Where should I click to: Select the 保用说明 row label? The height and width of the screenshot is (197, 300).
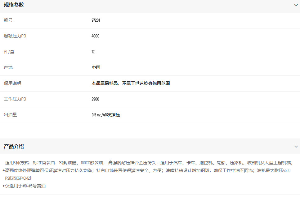click(x=12, y=84)
